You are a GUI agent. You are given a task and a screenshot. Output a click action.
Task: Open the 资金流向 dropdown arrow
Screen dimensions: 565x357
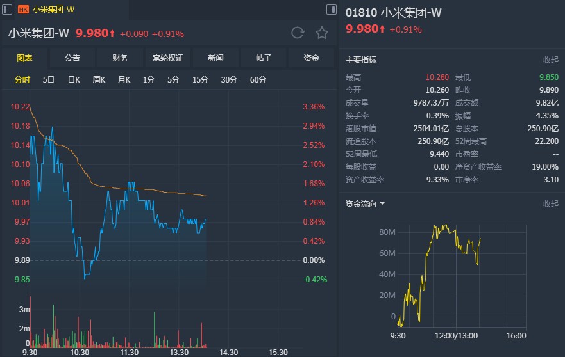382,204
